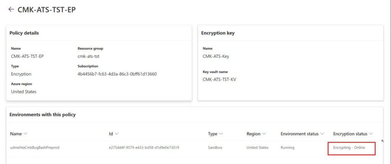391x164 pixels.
Task: Expand the Id column header dropdown
Action: 116,134
